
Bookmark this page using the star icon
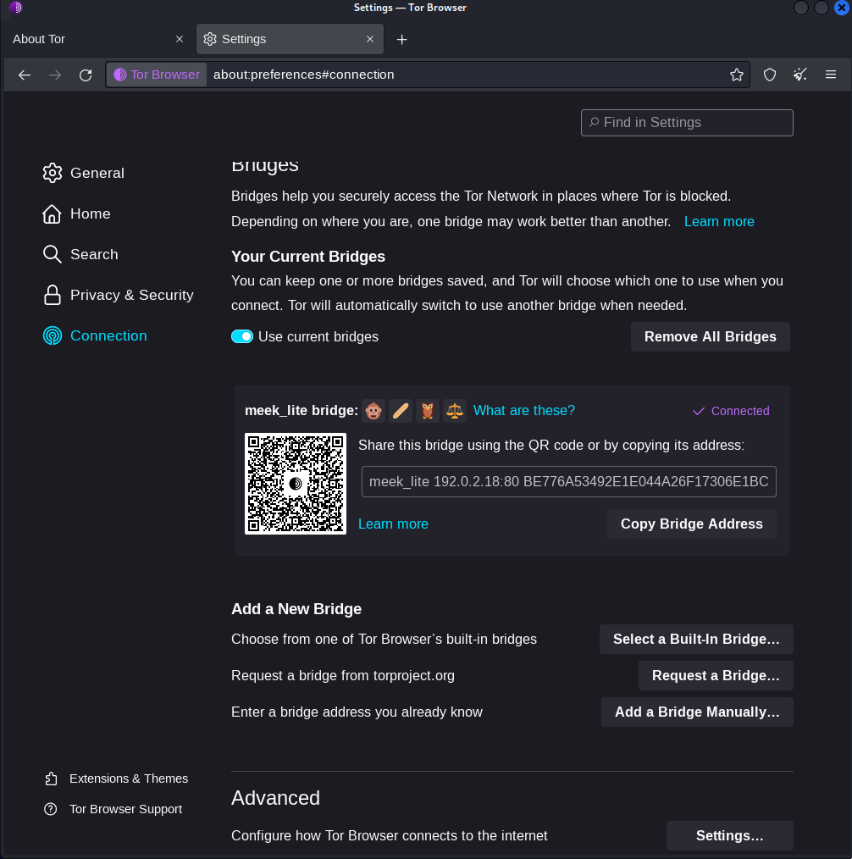coord(737,75)
